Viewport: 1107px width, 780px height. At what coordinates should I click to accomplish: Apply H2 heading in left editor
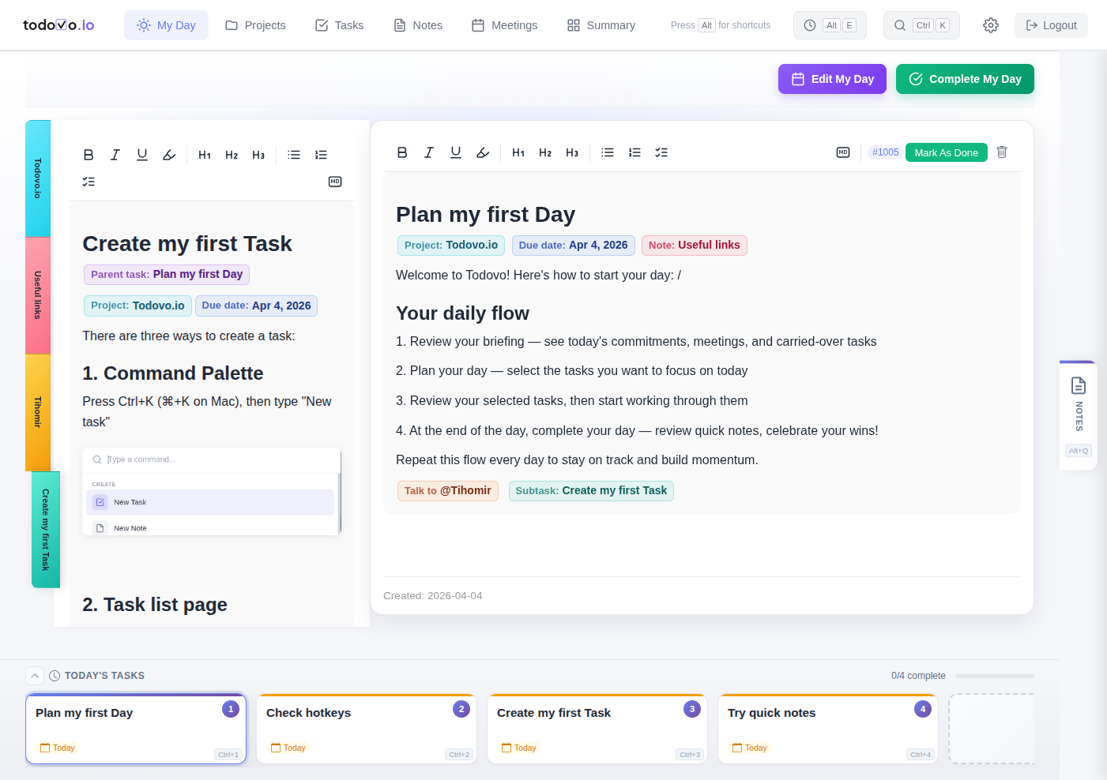pos(232,155)
